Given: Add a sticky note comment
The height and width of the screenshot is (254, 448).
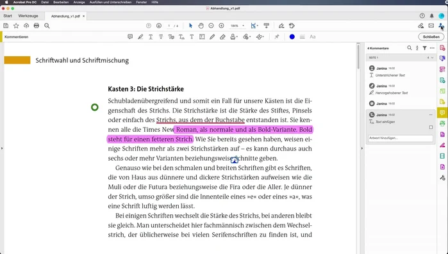Looking at the screenshot, I should coord(130,36).
